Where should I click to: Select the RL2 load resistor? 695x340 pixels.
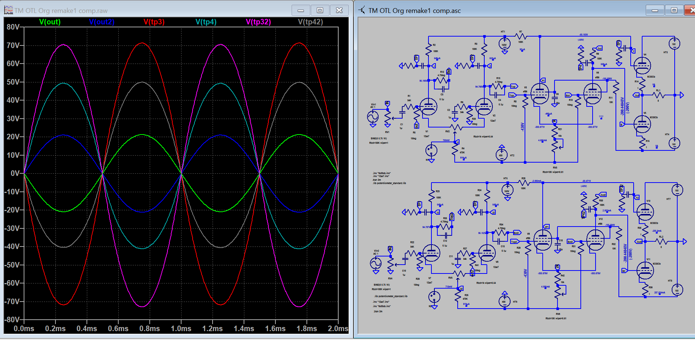[661, 242]
